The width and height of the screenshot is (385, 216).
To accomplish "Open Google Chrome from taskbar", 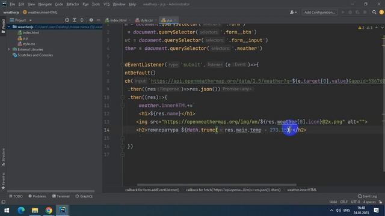I will pos(49,211).
